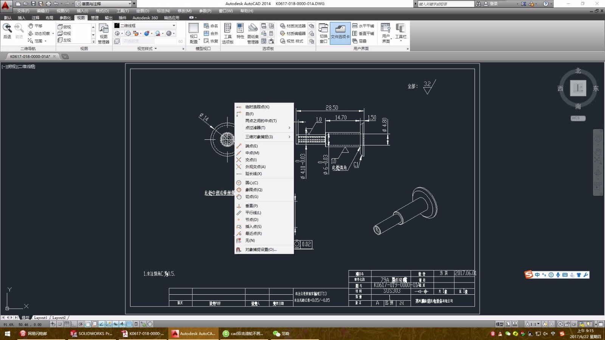605x340 pixels.
Task: Open the visual style dropdown (二维线框)
Action: point(145,25)
